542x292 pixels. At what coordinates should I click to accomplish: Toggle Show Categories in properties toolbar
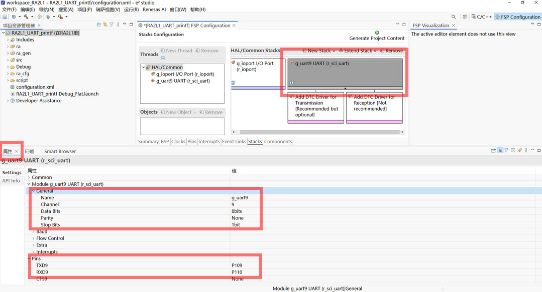[500, 151]
